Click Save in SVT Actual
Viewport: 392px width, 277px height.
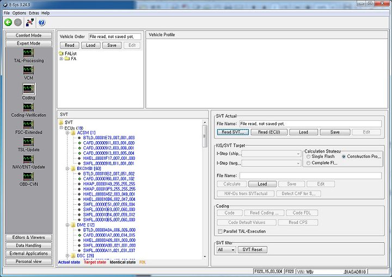click(335, 132)
